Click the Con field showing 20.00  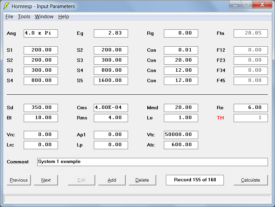pyautogui.click(x=181, y=61)
